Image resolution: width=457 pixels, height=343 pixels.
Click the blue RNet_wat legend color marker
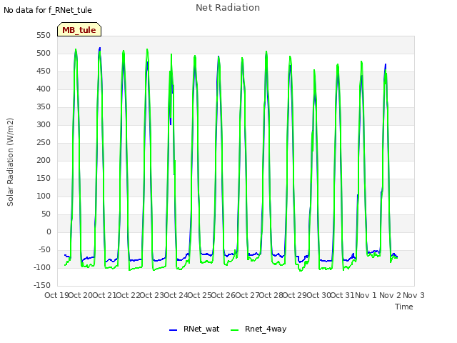(x=173, y=330)
